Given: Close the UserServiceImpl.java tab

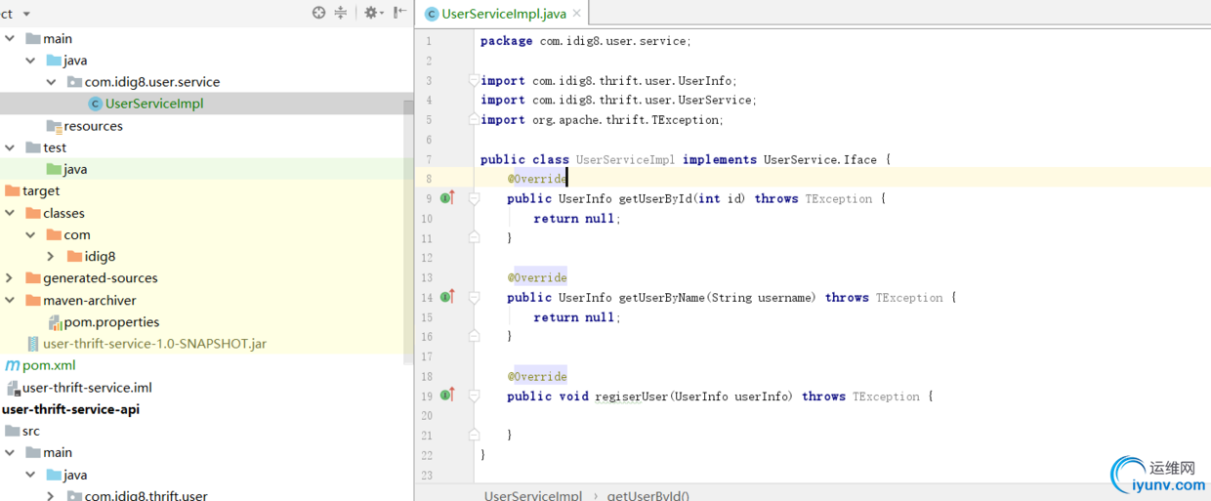Looking at the screenshot, I should [x=577, y=14].
